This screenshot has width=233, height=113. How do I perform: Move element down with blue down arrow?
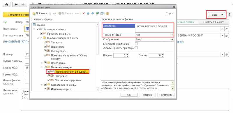coord(93,13)
